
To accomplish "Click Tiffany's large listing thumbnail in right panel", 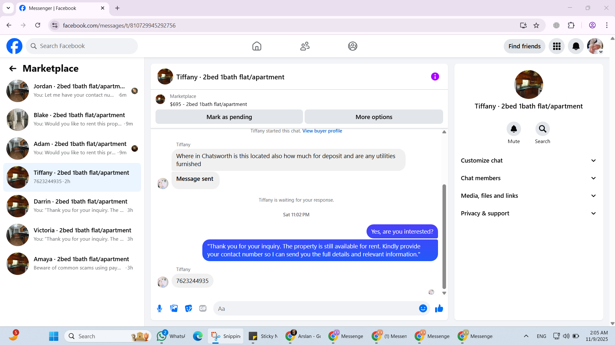I will click(529, 84).
